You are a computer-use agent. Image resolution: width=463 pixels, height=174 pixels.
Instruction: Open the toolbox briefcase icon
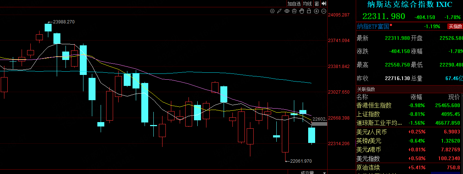pyautogui.click(x=294, y=11)
